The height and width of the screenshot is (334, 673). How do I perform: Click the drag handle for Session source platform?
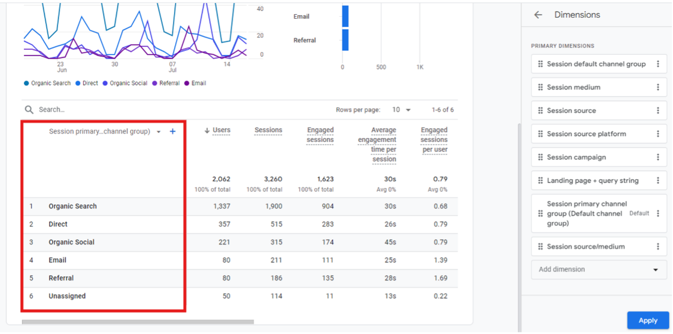point(540,134)
